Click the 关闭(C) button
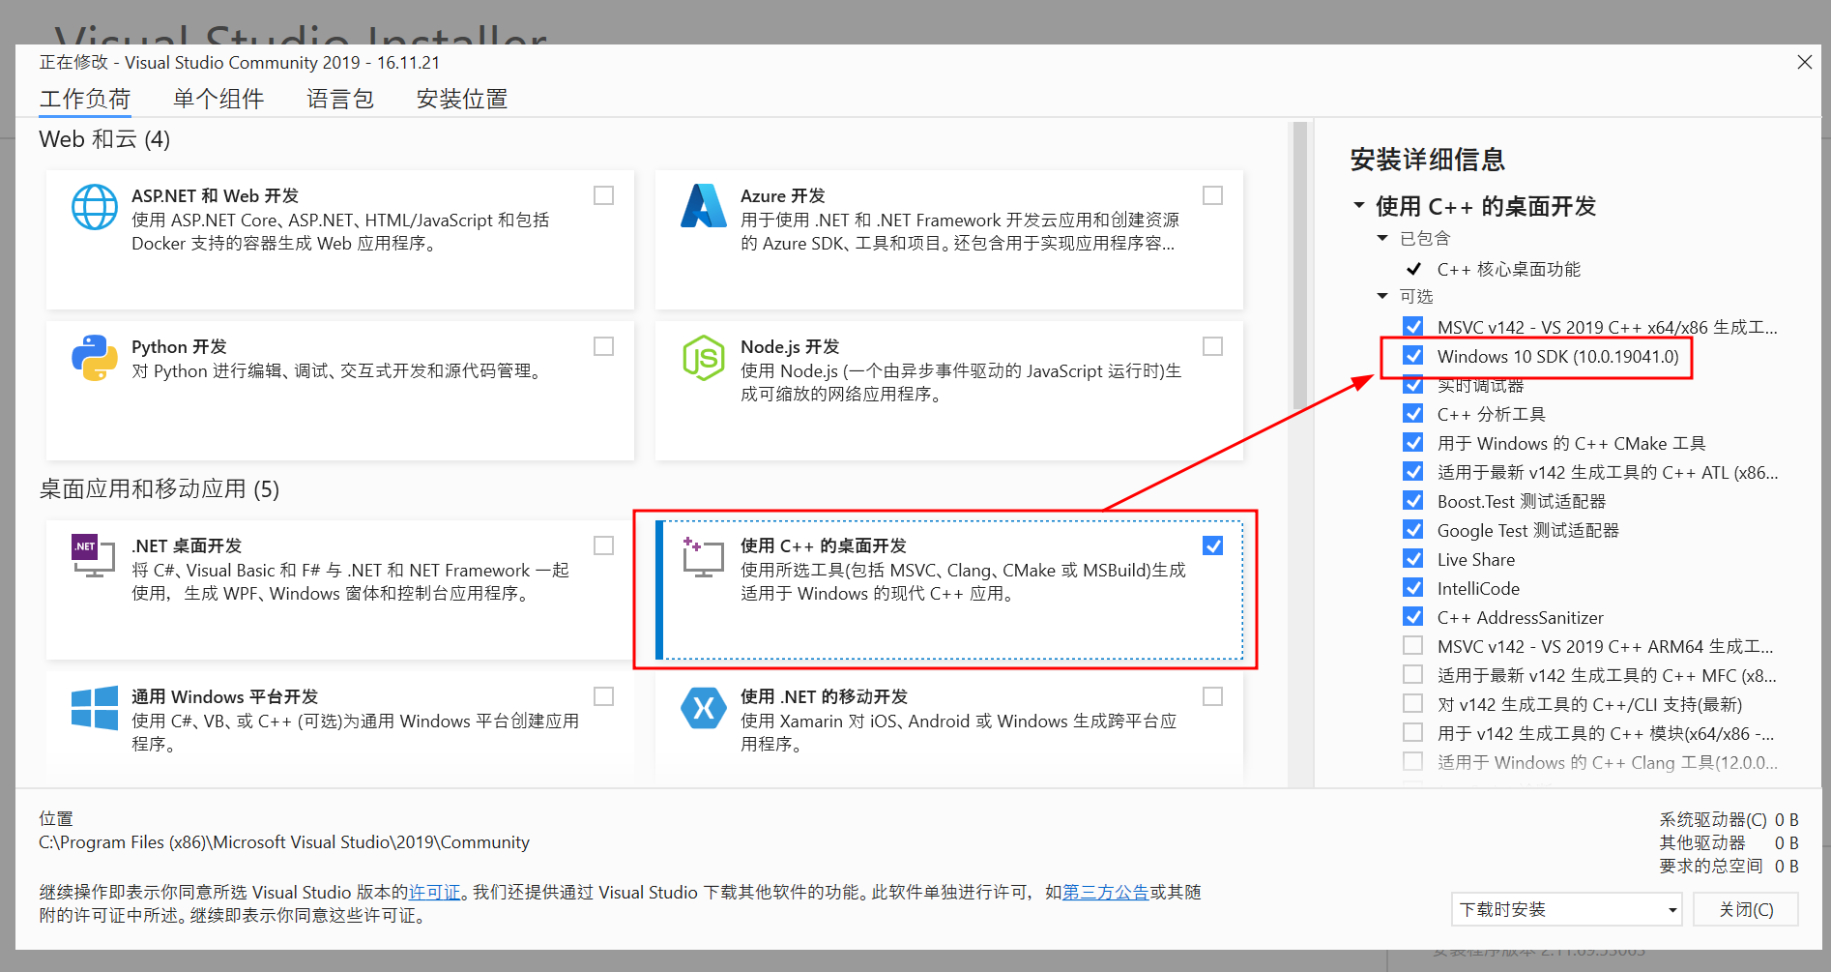 [x=1746, y=909]
